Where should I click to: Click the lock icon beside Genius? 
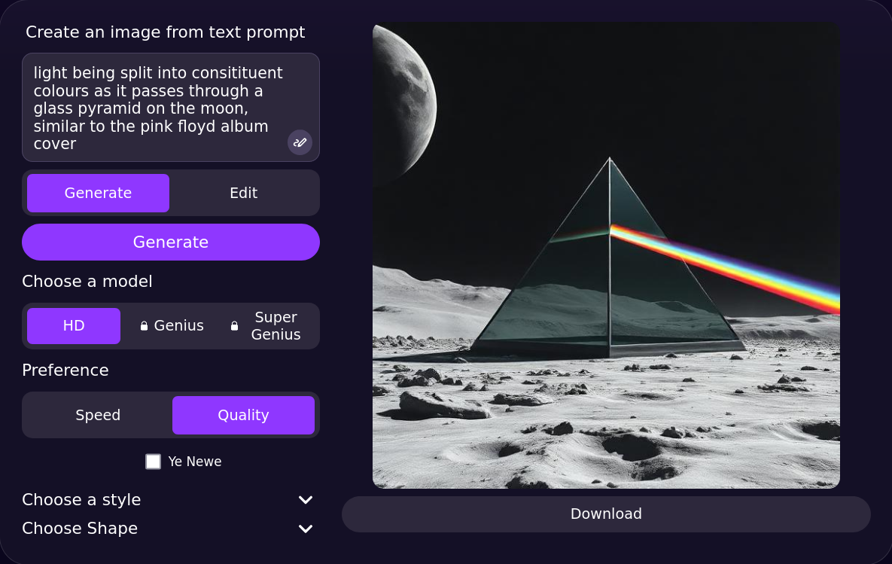click(144, 325)
